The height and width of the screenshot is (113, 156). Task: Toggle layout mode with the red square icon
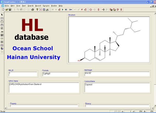(x=41, y=10)
